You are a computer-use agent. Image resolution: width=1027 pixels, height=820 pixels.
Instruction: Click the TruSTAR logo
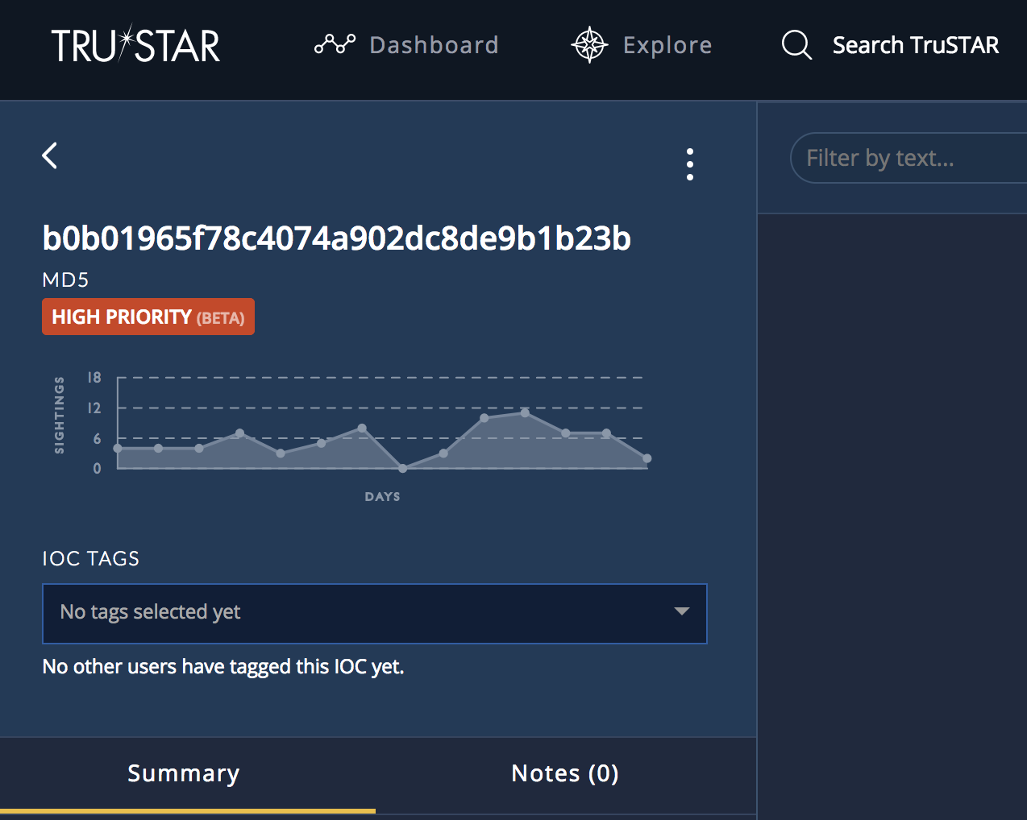click(135, 45)
